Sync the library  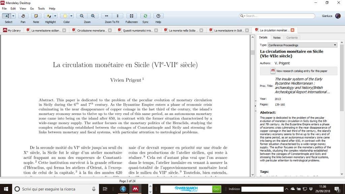[145, 16]
